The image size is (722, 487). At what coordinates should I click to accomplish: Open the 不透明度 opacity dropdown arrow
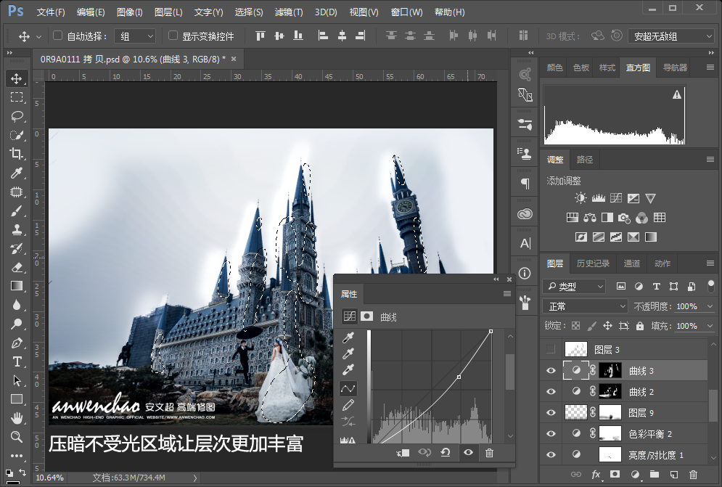(710, 306)
